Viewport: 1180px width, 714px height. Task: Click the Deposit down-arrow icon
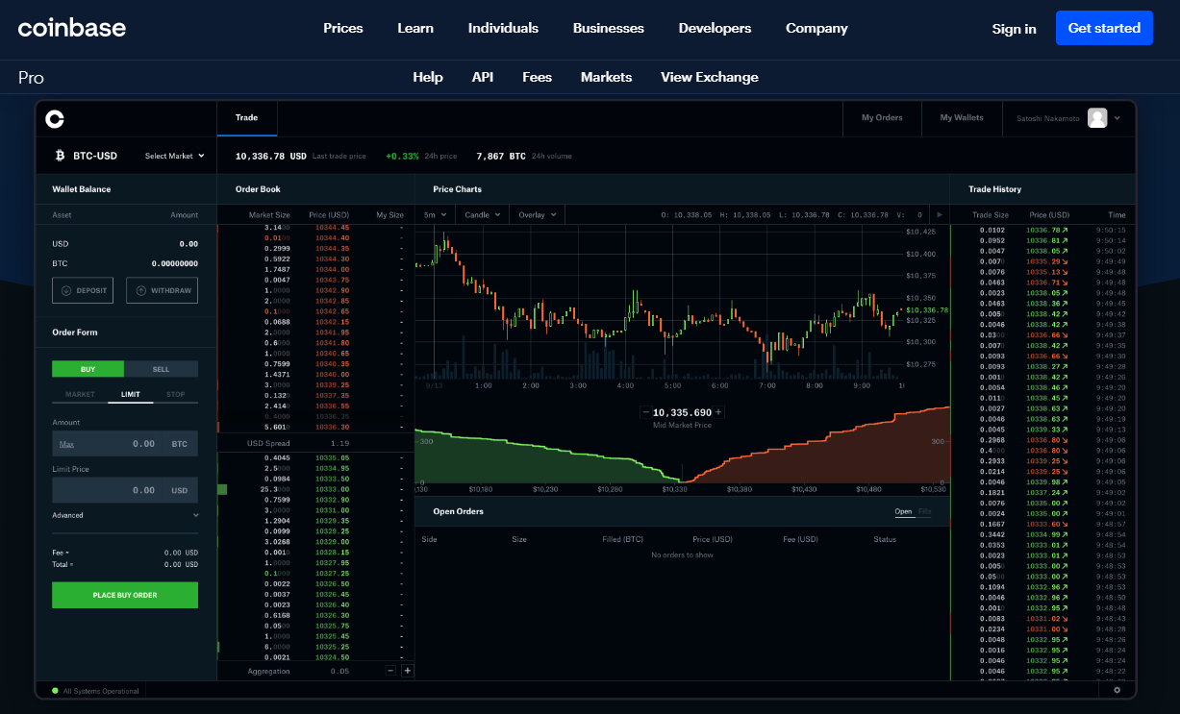pos(66,290)
